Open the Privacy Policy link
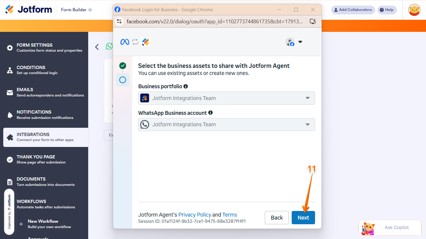This screenshot has width=426, height=239. click(x=195, y=215)
